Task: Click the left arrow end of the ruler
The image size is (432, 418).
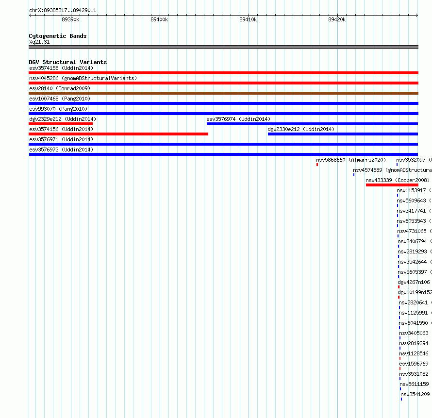Action: pos(30,16)
